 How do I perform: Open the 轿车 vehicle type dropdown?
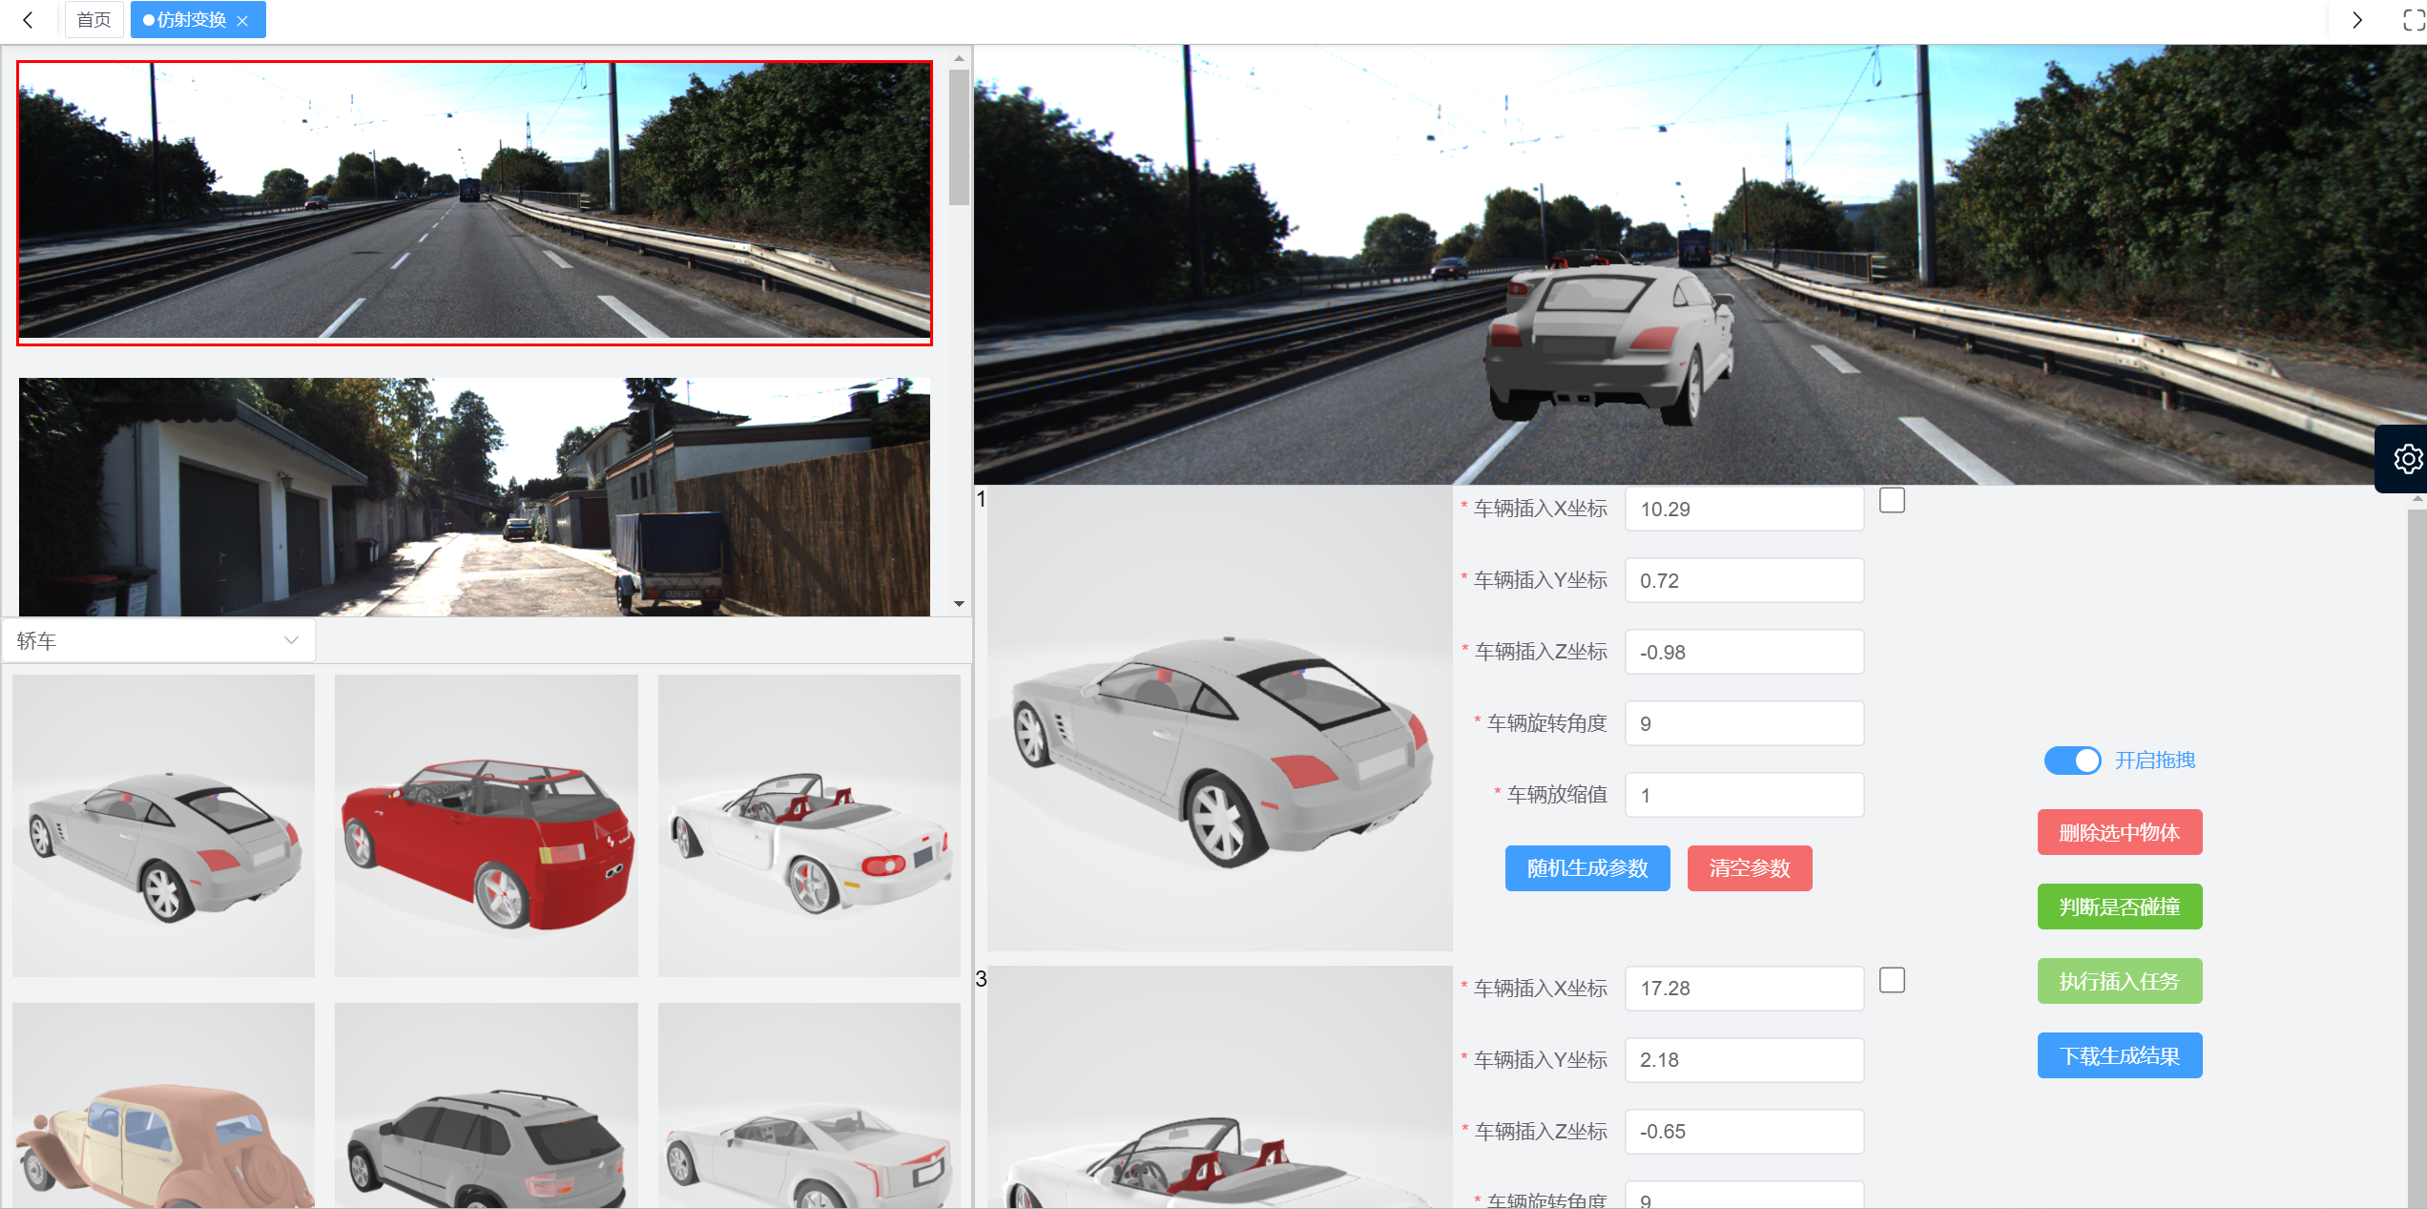point(158,640)
